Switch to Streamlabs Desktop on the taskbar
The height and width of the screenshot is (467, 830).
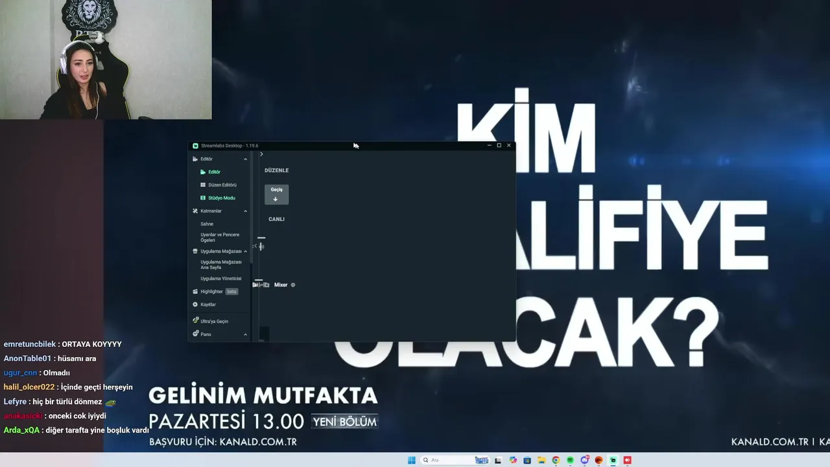point(613,461)
